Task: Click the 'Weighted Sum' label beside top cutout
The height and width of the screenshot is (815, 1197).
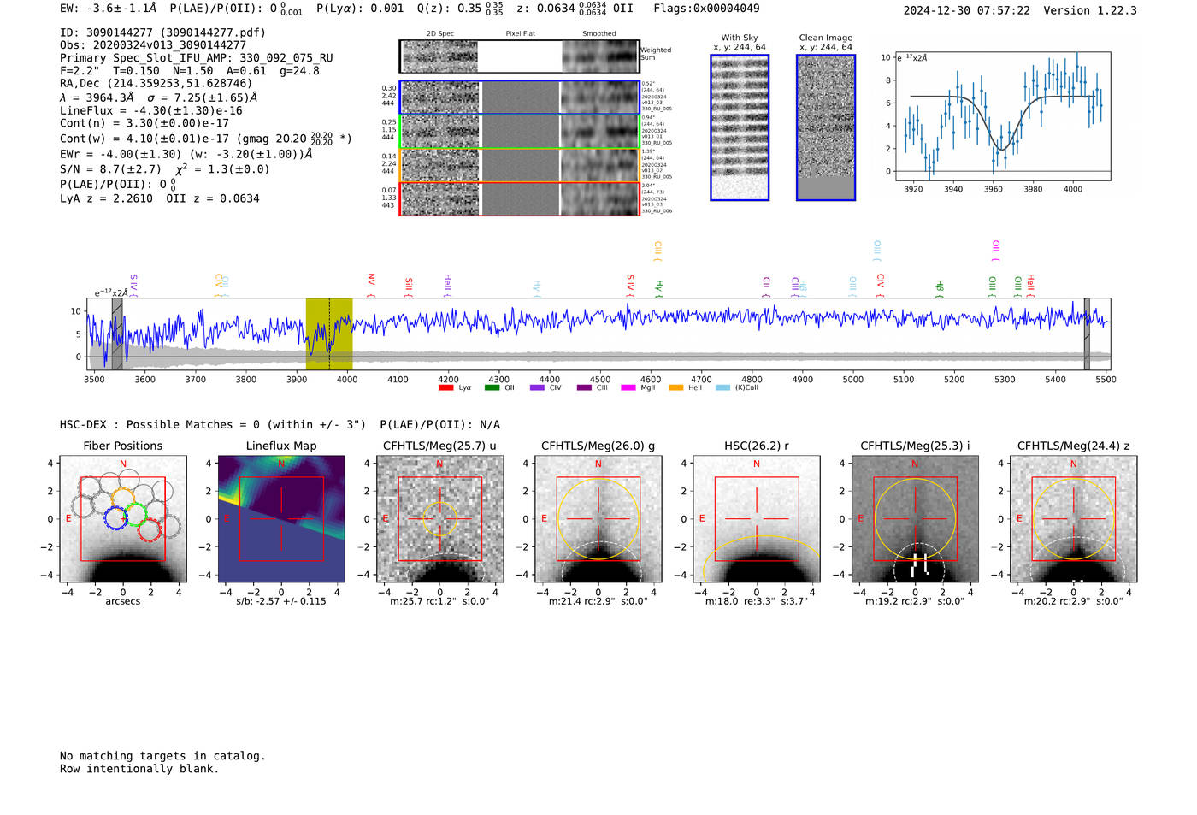Action: coord(656,54)
